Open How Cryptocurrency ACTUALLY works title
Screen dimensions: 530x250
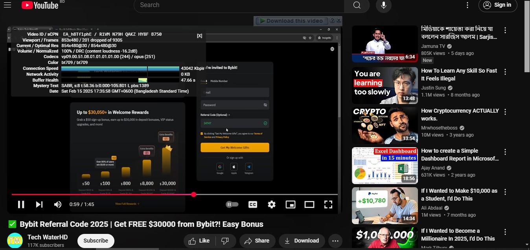(460, 115)
